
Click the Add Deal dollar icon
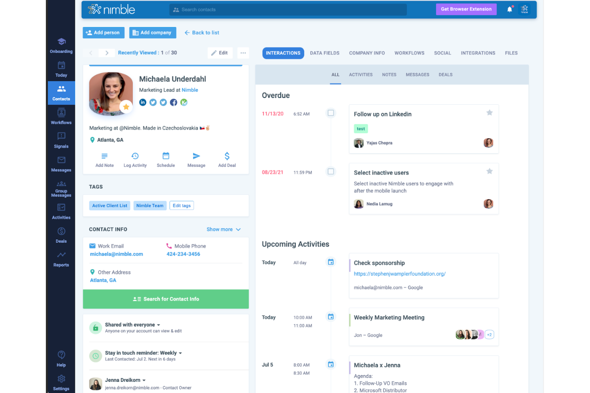coord(227,156)
